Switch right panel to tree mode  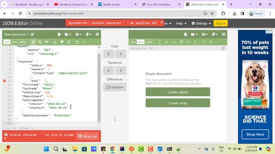coord(141,42)
